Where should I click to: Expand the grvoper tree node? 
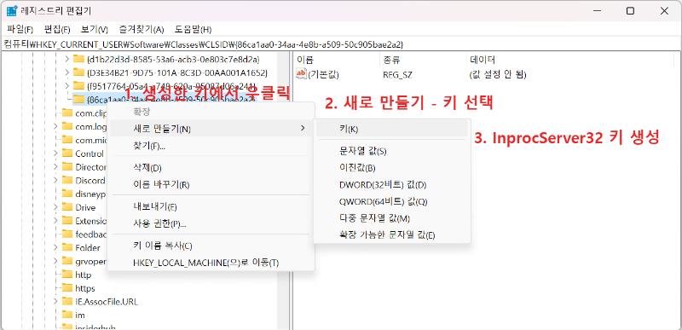(x=55, y=261)
